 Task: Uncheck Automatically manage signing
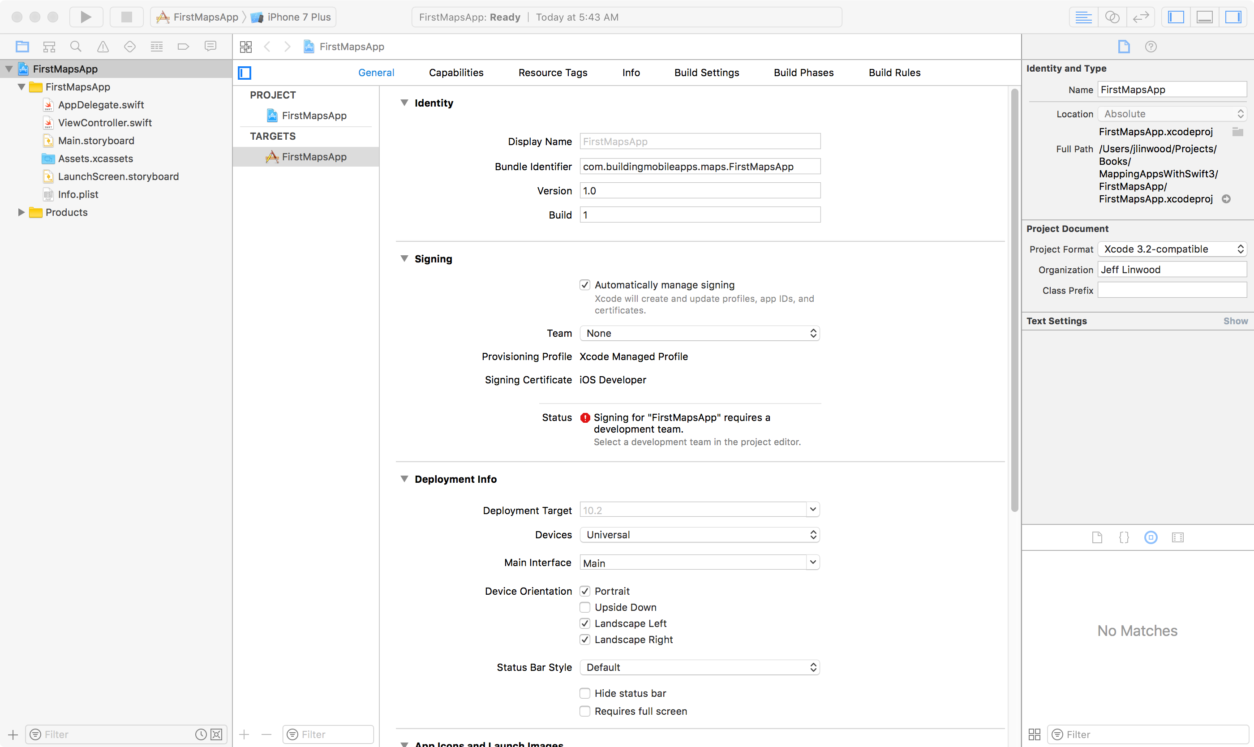pyautogui.click(x=584, y=284)
